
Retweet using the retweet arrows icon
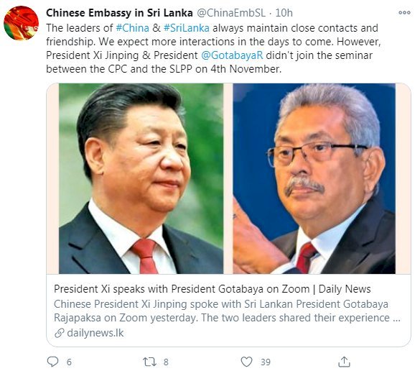149,362
